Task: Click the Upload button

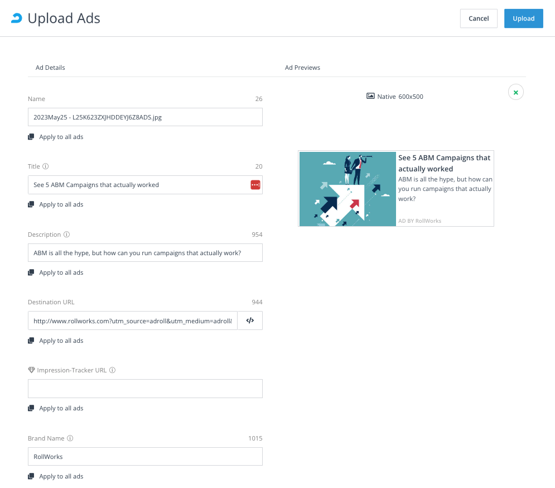Action: (523, 18)
